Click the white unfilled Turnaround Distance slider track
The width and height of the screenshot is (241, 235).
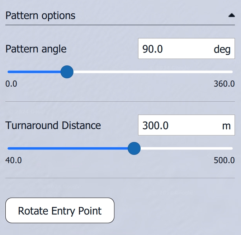pyautogui.click(x=186, y=148)
